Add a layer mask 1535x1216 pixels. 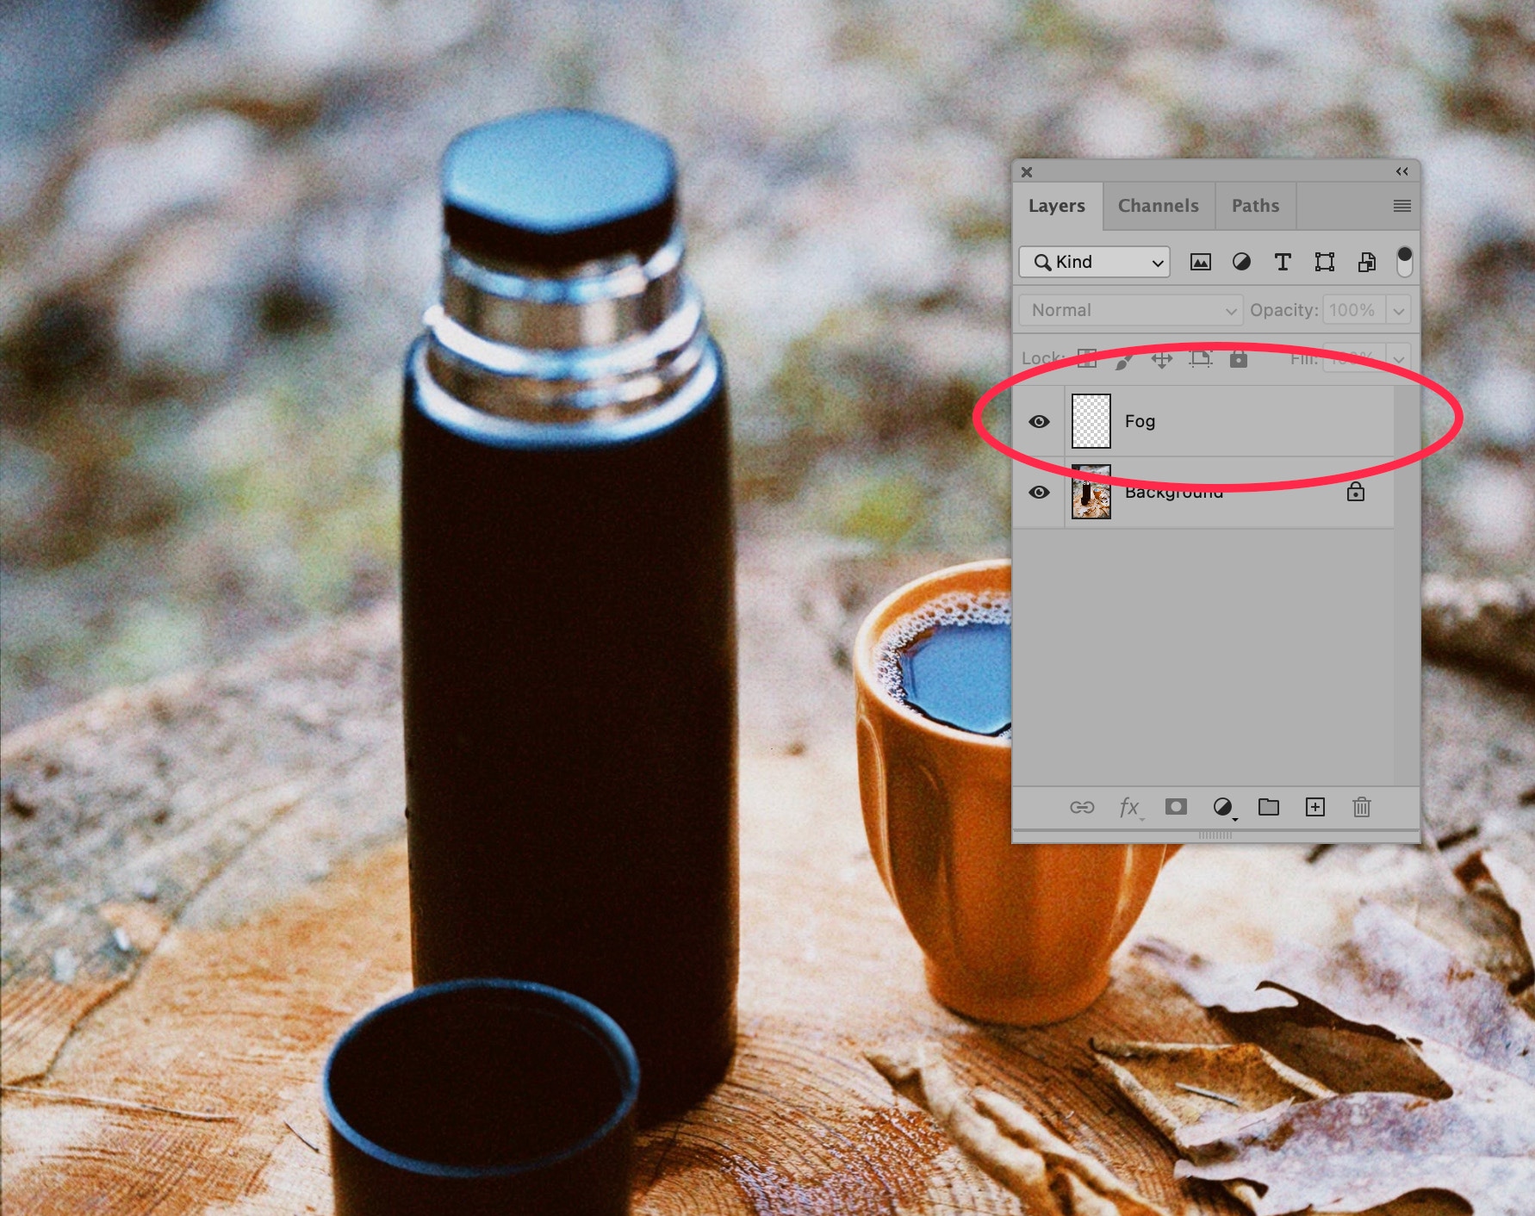(x=1176, y=807)
